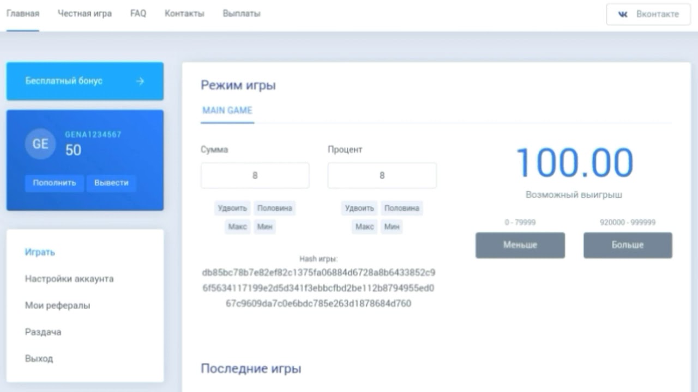Open the Выплаты page

pos(242,14)
